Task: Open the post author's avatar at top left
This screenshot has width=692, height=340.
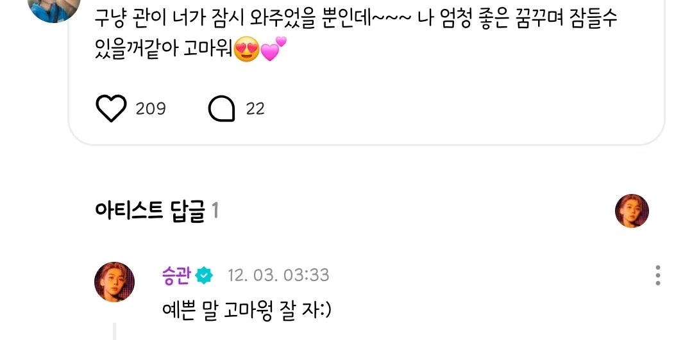Action: pyautogui.click(x=54, y=9)
